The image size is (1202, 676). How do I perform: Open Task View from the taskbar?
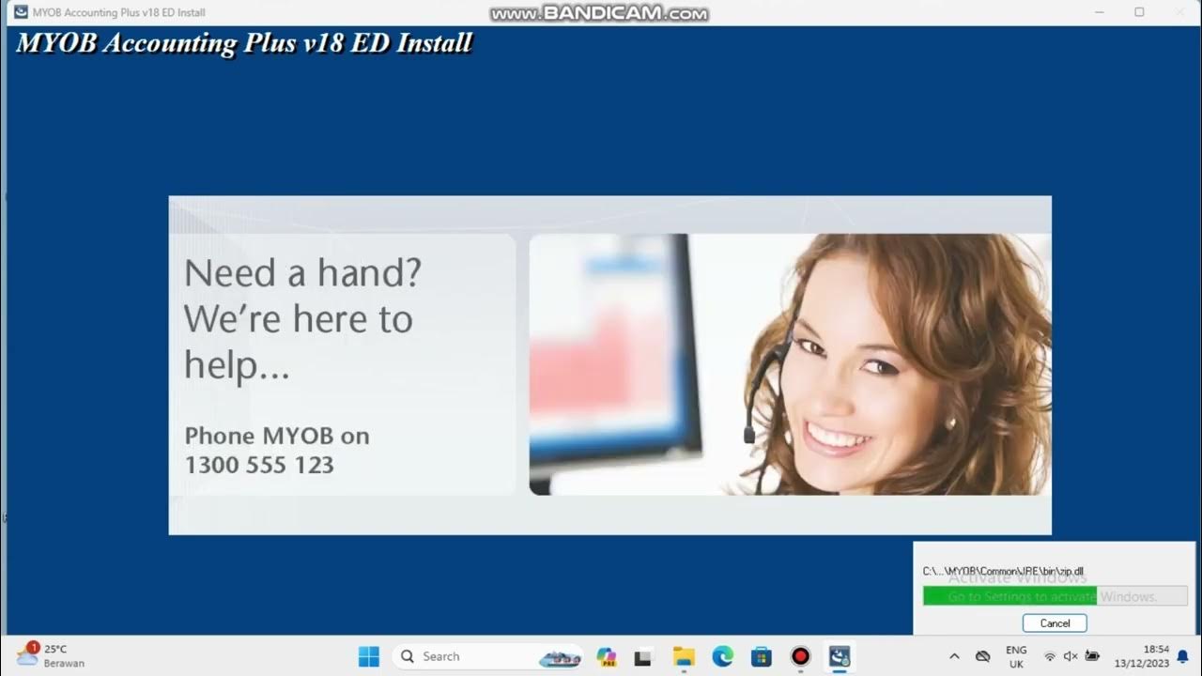point(643,656)
